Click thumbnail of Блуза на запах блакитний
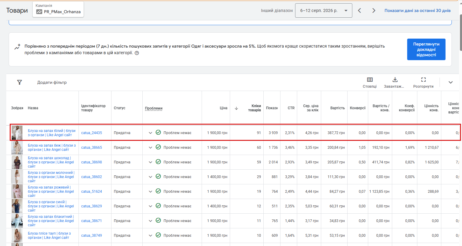The height and width of the screenshot is (246, 462). click(17, 221)
